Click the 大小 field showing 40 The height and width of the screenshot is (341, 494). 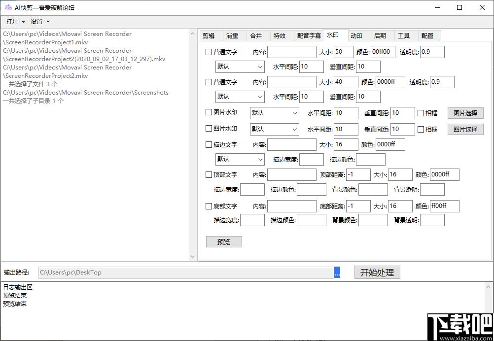(346, 82)
